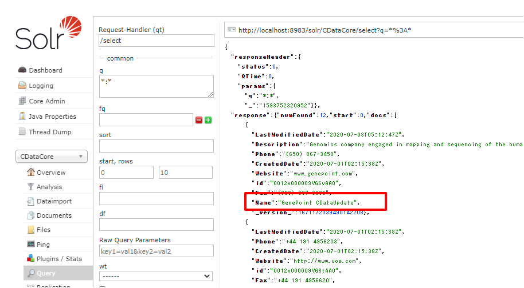The image size is (524, 288).
Task: Open the Logging section
Action: coord(41,86)
